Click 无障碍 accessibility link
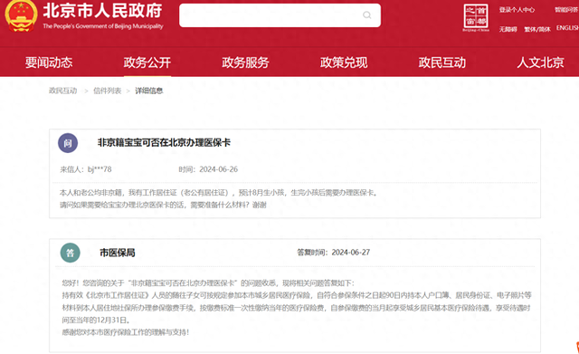 coord(508,29)
